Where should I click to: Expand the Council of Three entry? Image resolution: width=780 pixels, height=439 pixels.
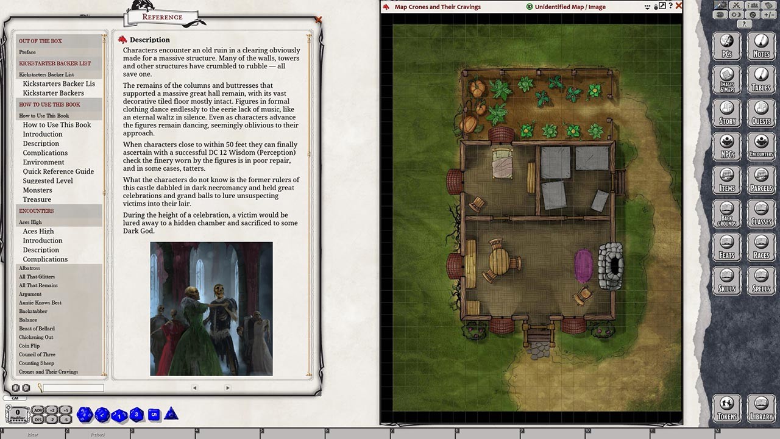(37, 354)
